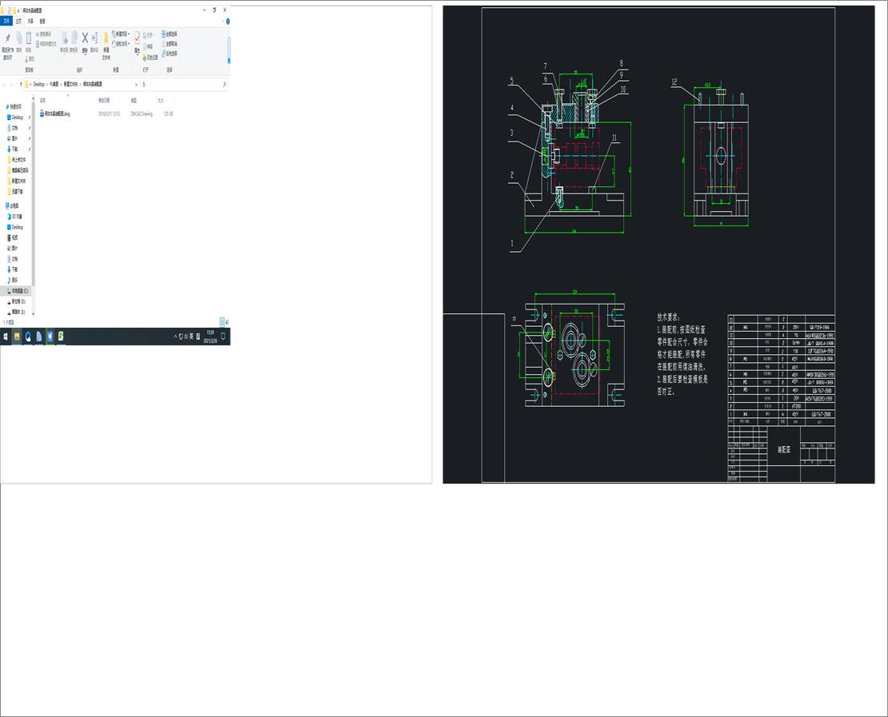Click navigation pane scroll-down arrow
The image size is (888, 717).
pyautogui.click(x=34, y=314)
